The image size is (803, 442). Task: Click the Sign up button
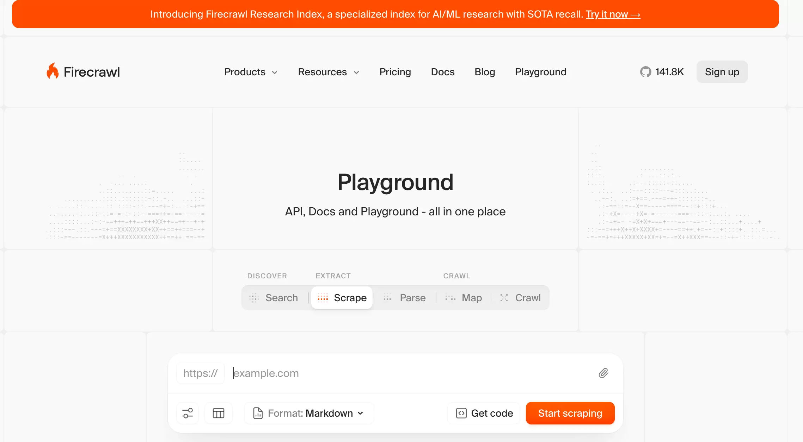click(722, 72)
